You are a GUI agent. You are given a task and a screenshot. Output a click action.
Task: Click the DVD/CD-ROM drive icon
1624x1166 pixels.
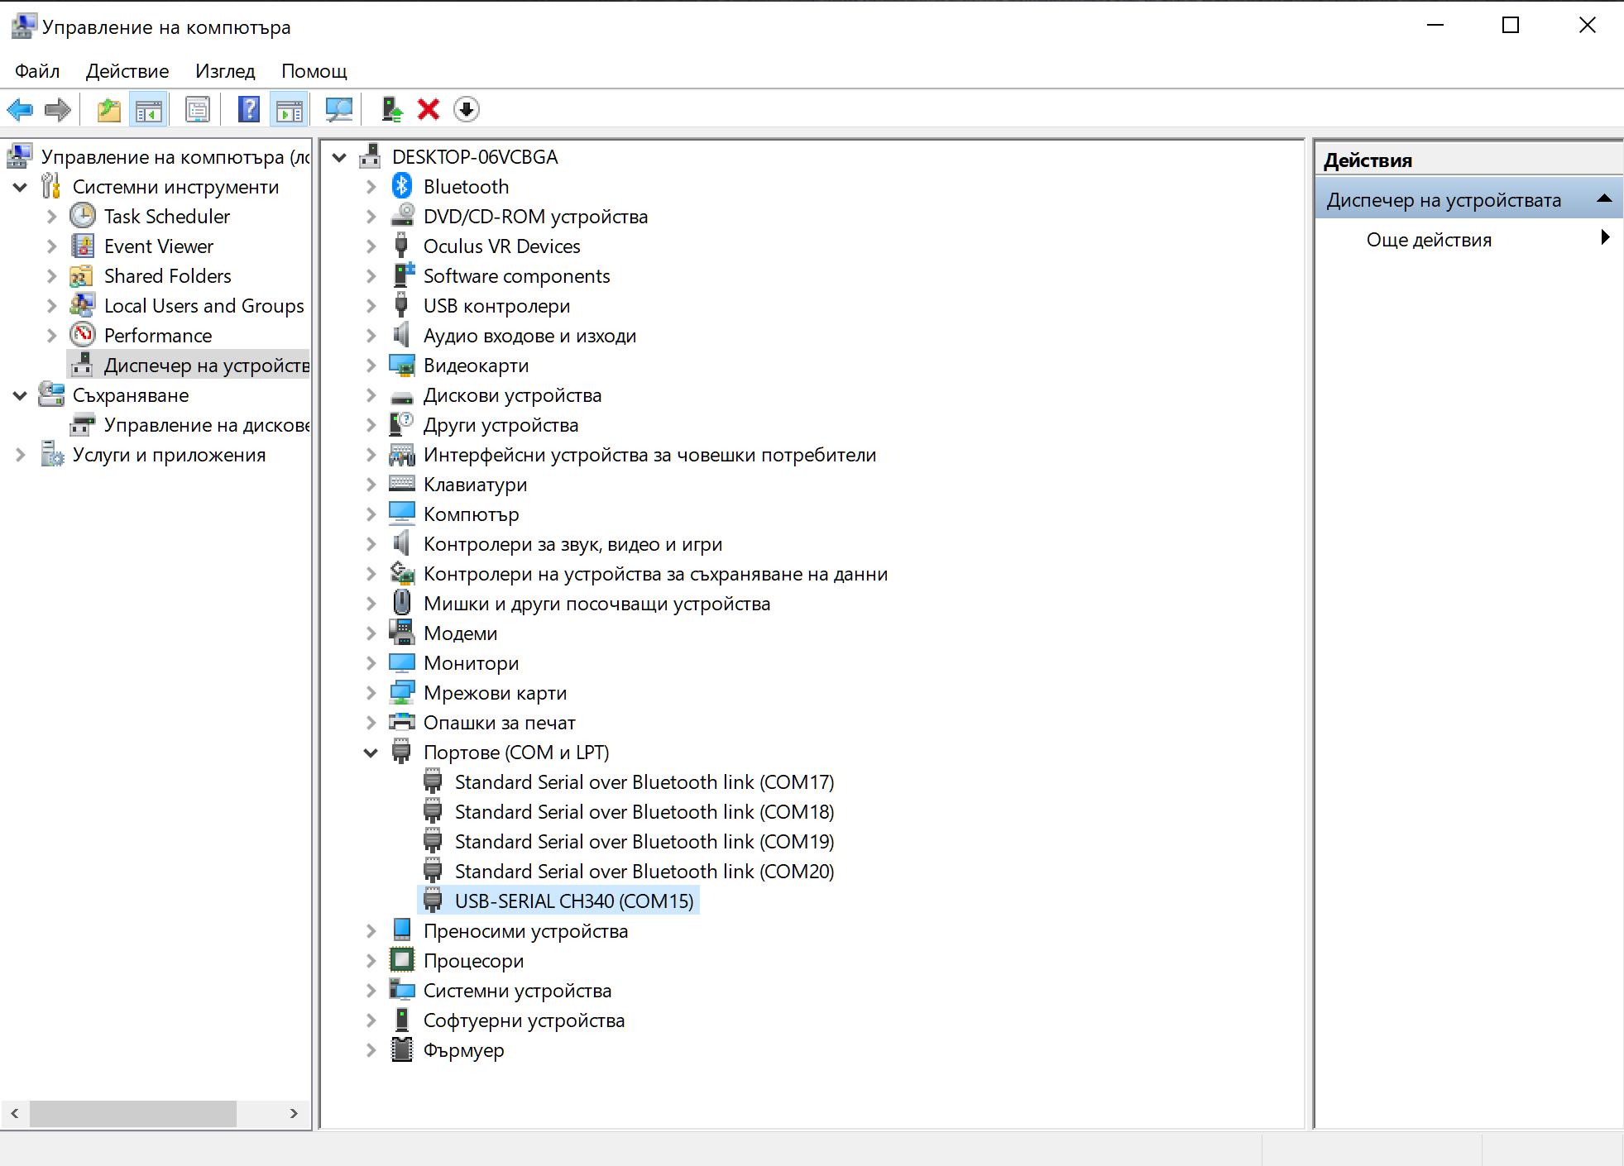coord(402,216)
